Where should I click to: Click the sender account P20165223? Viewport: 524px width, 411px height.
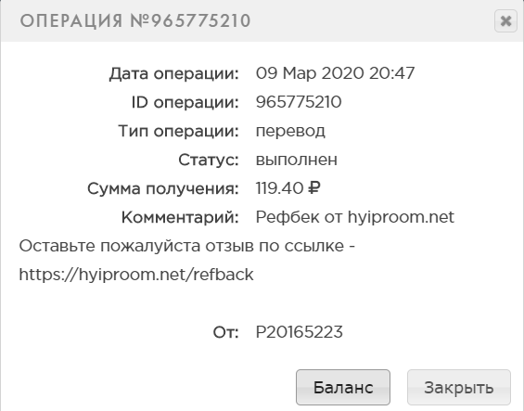click(x=299, y=332)
